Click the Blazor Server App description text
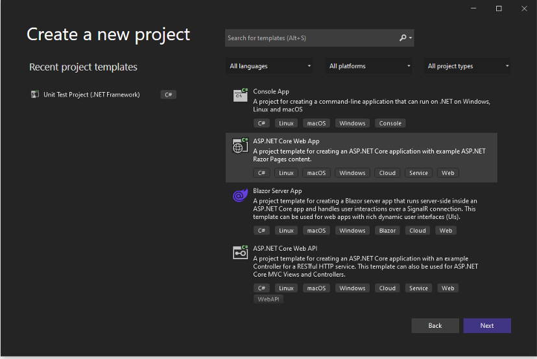 tap(365, 209)
